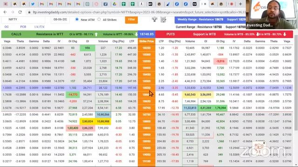The height and width of the screenshot is (167, 298).
Task: Click the PUTS section header
Action: coord(170,34)
